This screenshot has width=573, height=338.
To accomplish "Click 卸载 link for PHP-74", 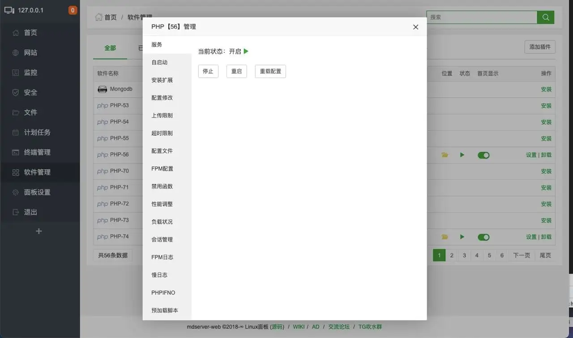I will click(x=546, y=237).
